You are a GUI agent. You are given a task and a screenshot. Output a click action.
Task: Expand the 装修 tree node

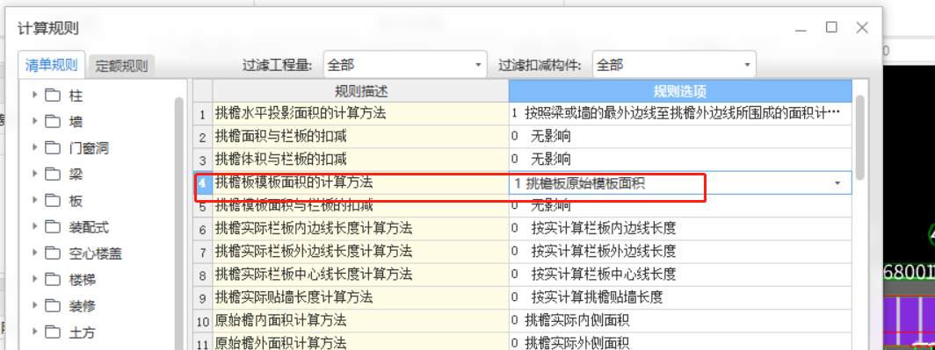pos(34,306)
